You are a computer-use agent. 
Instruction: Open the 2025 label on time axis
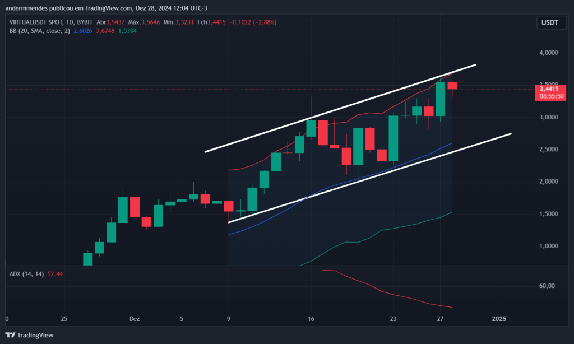point(498,318)
